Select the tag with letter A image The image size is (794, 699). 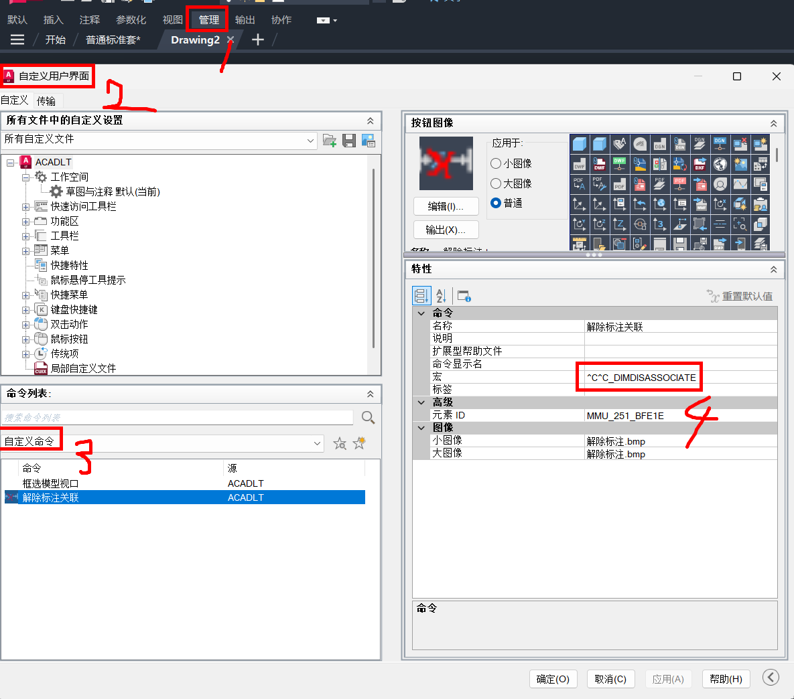(x=620, y=144)
